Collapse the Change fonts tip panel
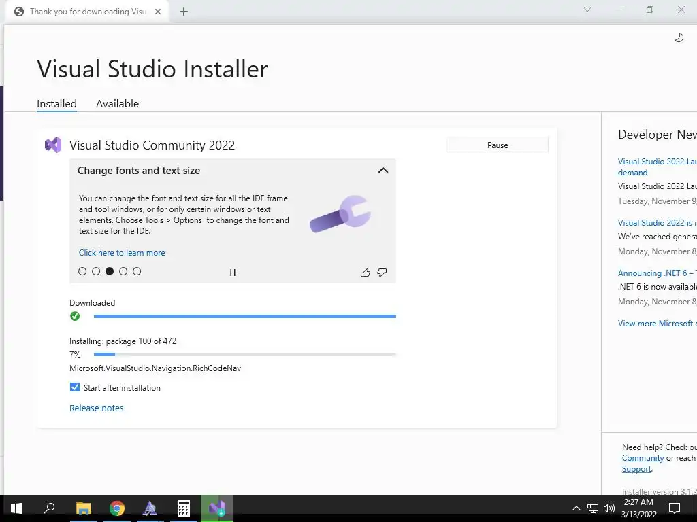Viewport: 697px width, 522px height. (x=383, y=171)
